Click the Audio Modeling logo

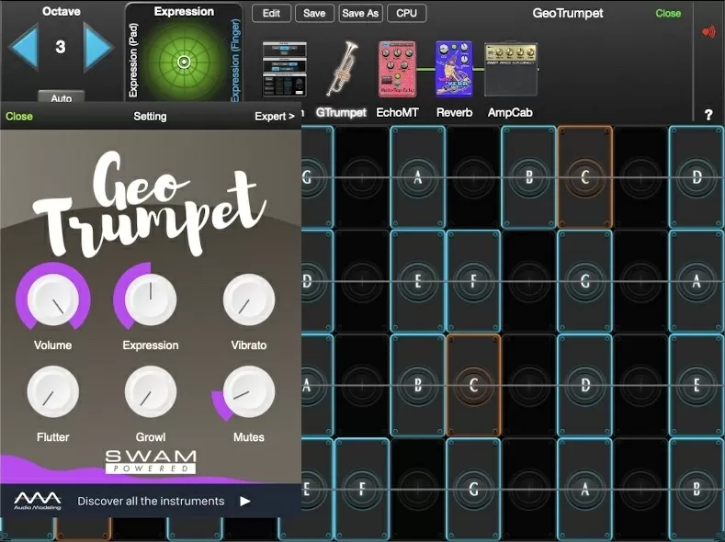coord(37,501)
